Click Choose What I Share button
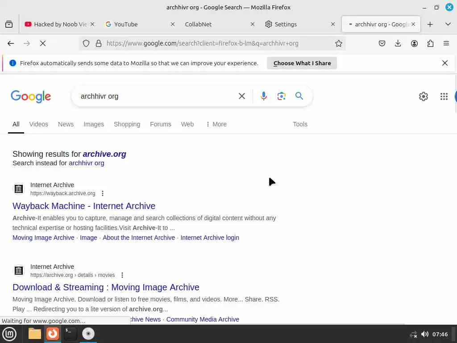457x343 pixels. 302,63
